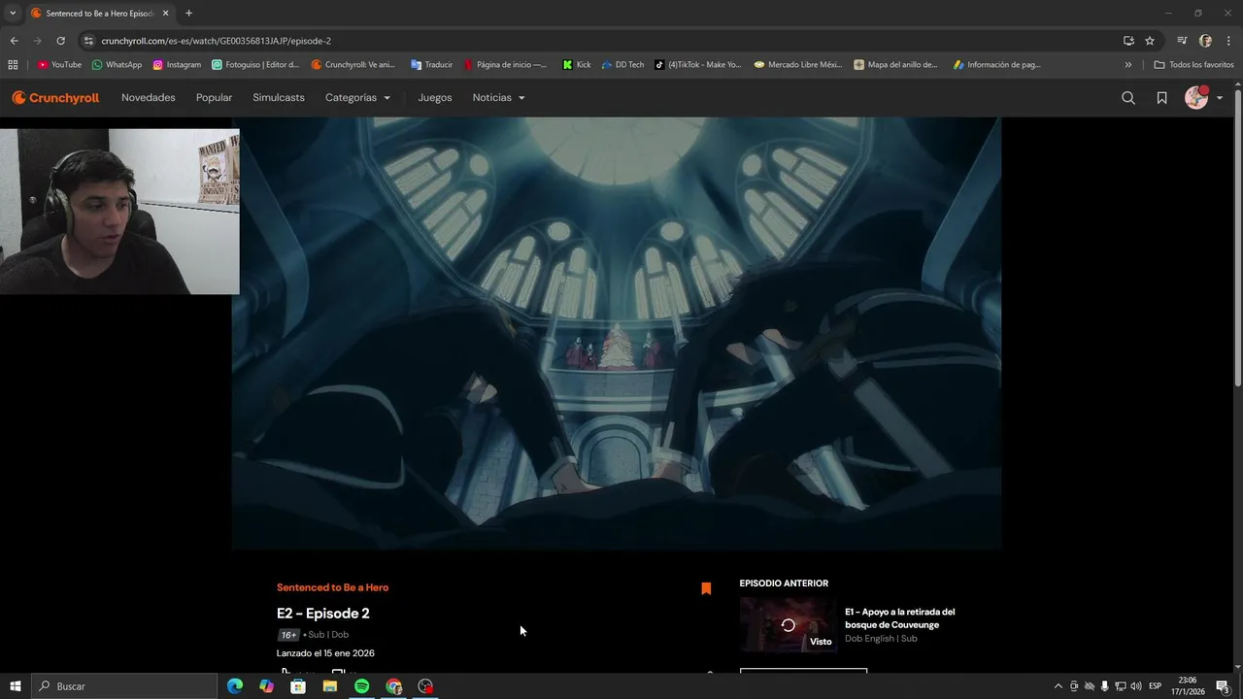Open the TikTok Make Yo... bookmark

(697, 65)
